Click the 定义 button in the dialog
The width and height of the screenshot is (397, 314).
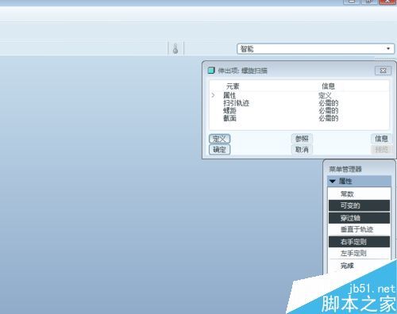coord(219,139)
